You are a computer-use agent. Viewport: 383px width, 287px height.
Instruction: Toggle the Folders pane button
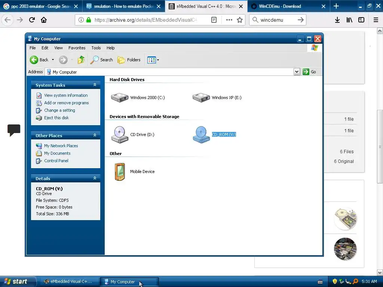coord(129,60)
